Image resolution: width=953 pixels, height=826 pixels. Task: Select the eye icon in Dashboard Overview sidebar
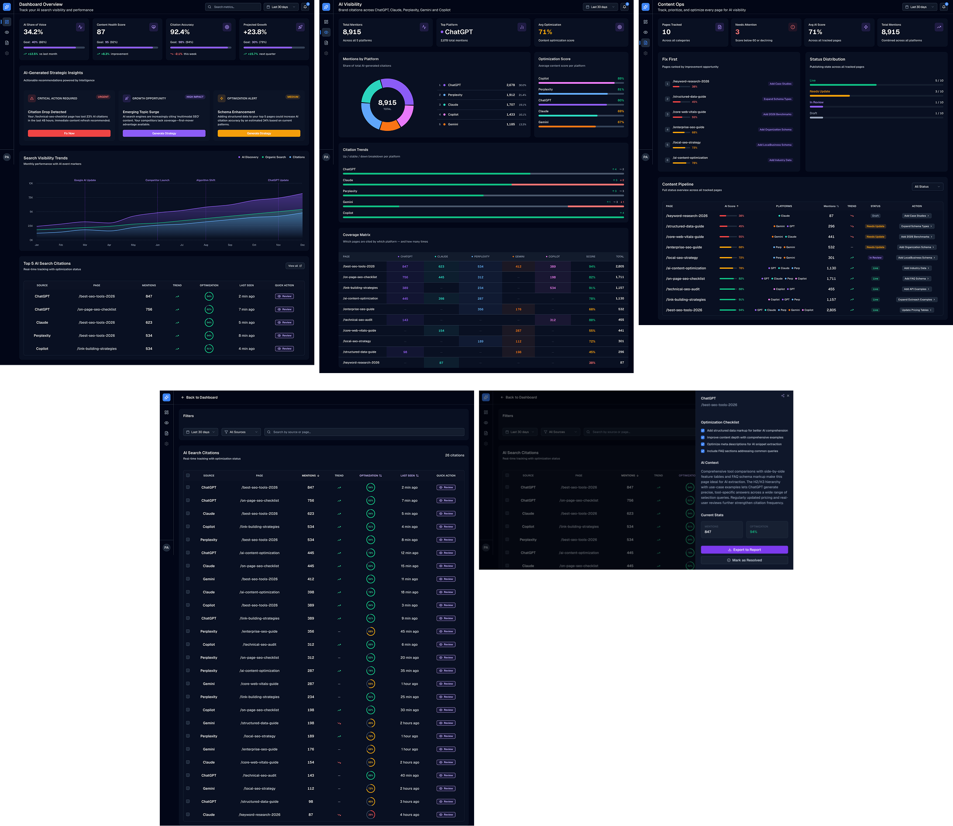tap(7, 32)
